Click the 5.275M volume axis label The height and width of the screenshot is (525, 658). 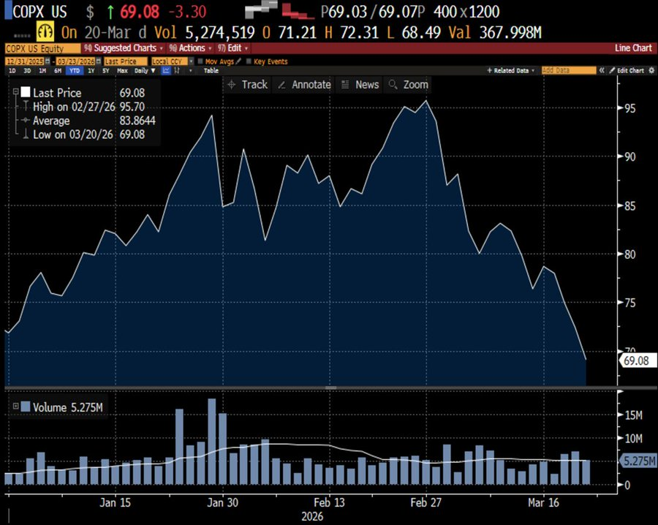(x=638, y=461)
